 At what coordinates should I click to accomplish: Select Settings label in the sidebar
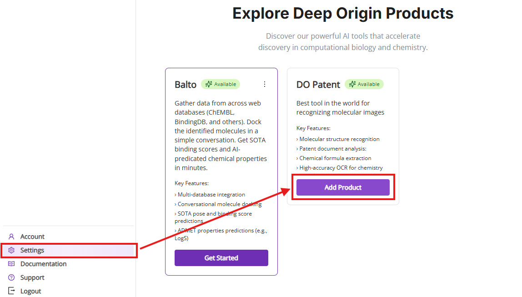(32, 250)
